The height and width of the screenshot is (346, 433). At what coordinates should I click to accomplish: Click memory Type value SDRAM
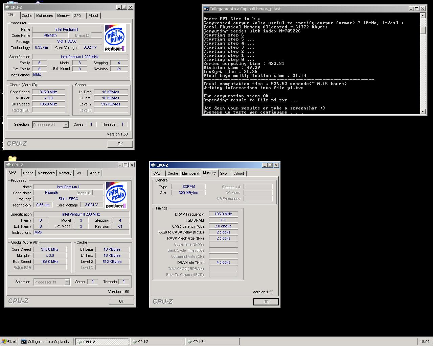pos(188,187)
